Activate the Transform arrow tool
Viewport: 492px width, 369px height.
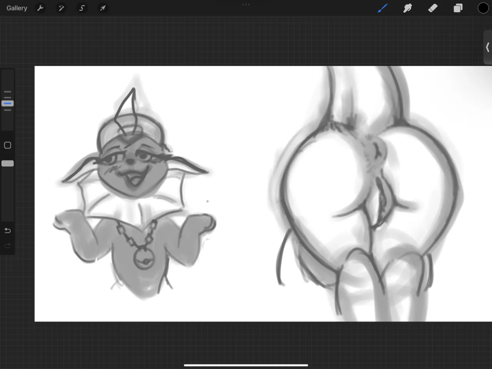tap(103, 8)
